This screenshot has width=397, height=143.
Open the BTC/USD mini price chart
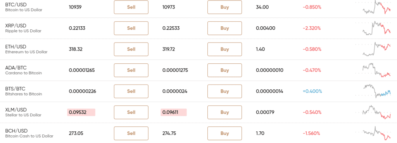click(x=376, y=7)
